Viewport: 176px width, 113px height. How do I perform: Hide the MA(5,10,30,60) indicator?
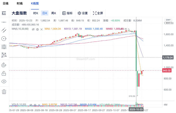(33, 29)
